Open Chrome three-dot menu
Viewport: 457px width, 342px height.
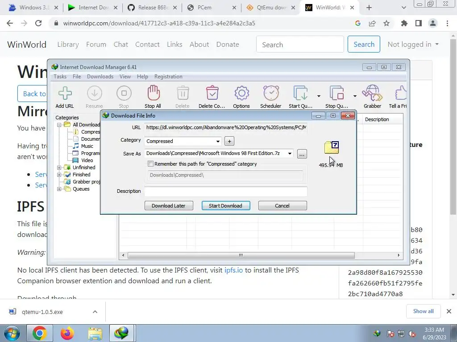[447, 23]
